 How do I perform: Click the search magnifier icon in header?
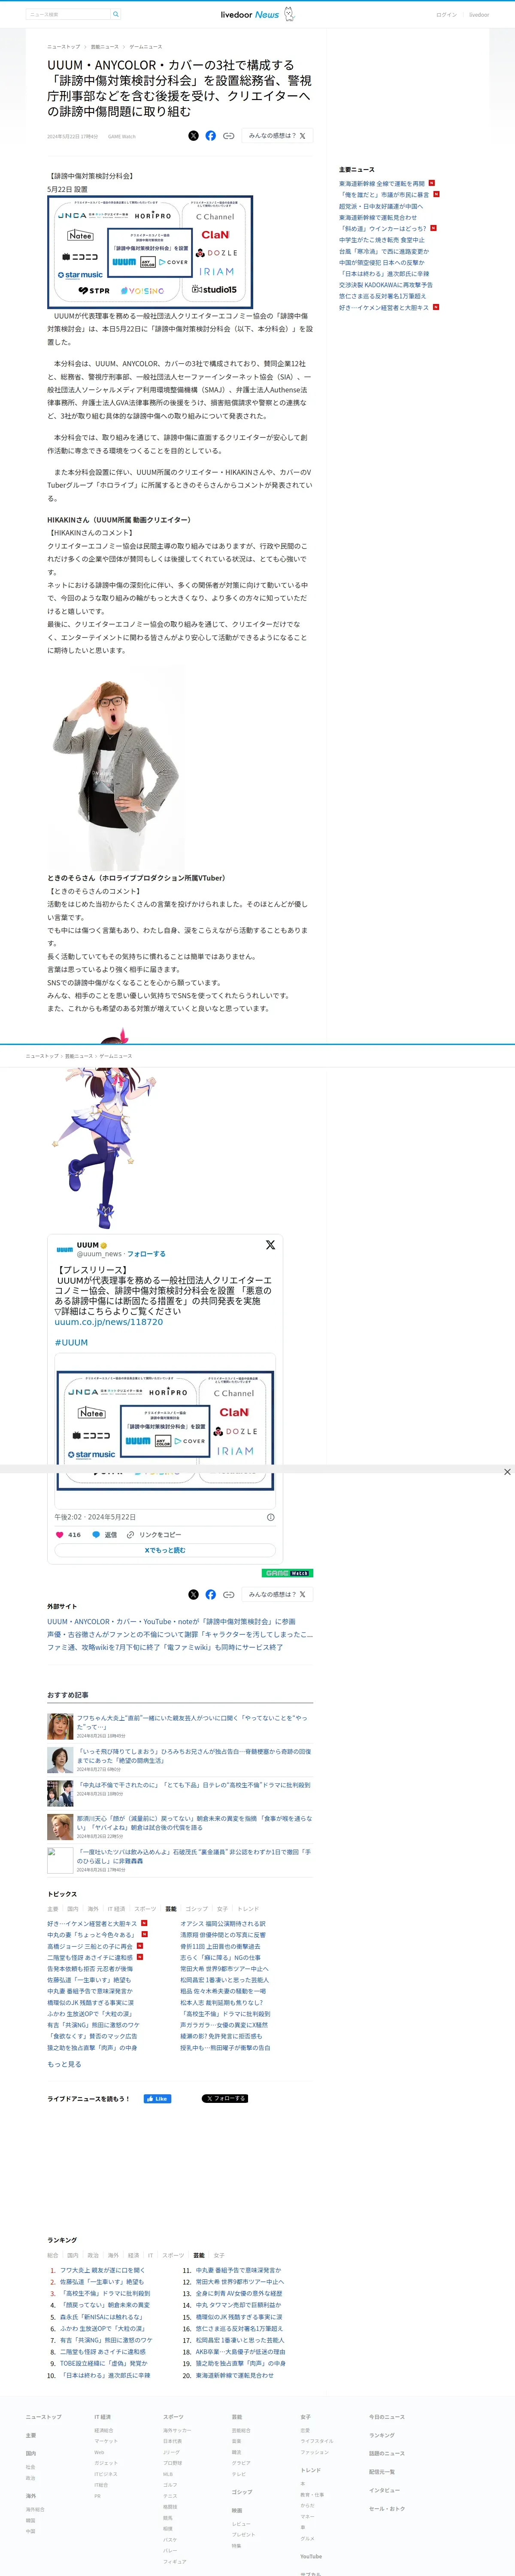[116, 14]
